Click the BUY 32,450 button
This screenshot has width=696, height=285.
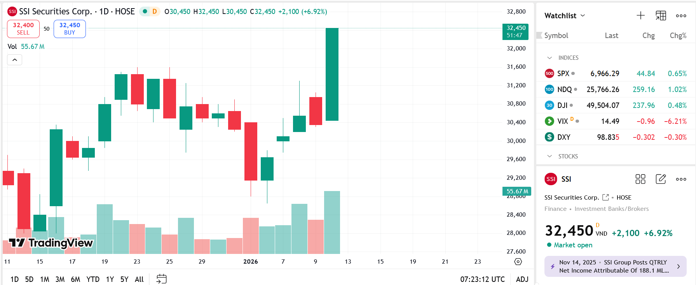(70, 29)
